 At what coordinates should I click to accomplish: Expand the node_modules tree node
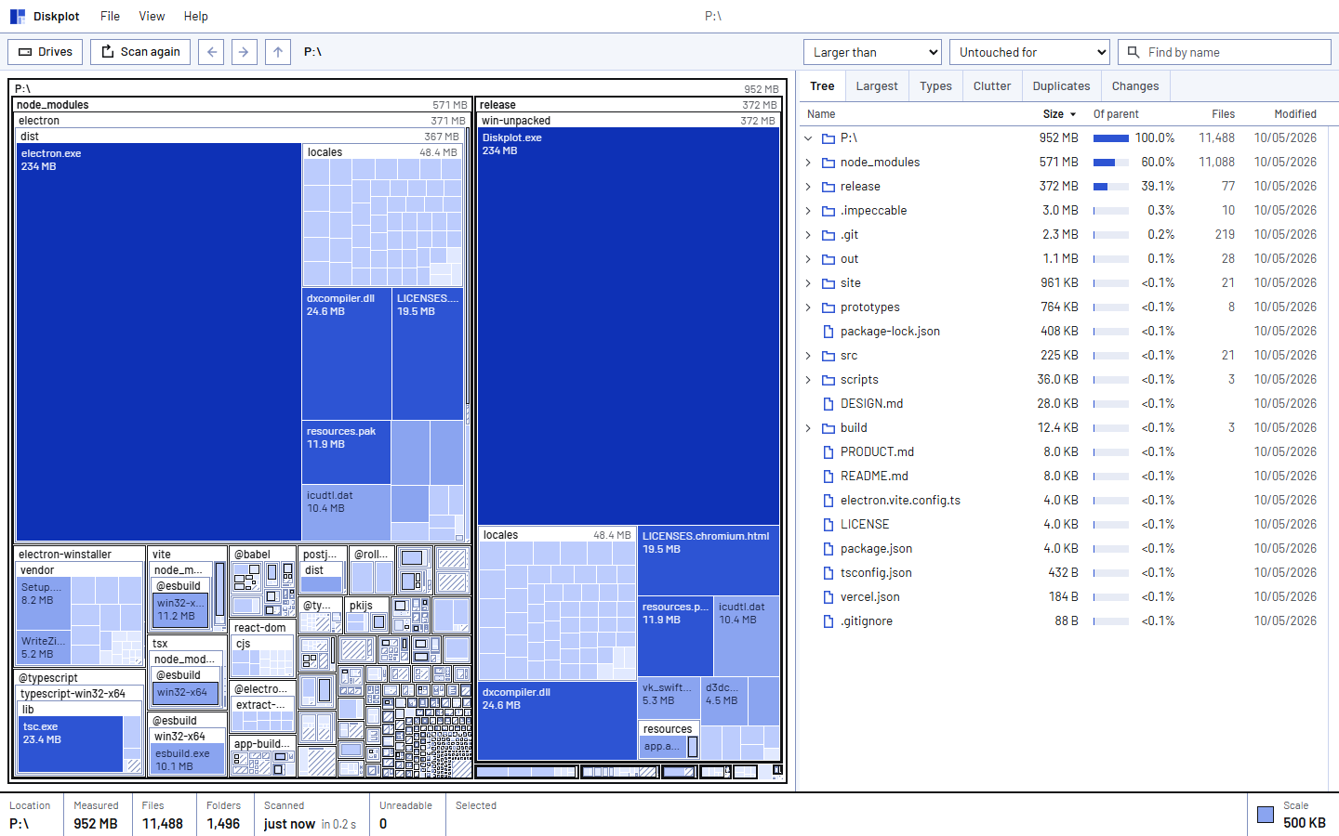click(808, 163)
